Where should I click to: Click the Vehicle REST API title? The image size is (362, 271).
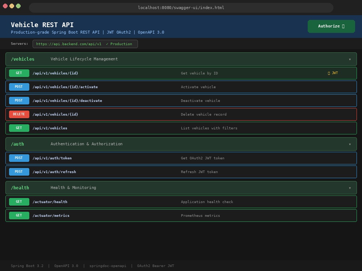pos(42,25)
